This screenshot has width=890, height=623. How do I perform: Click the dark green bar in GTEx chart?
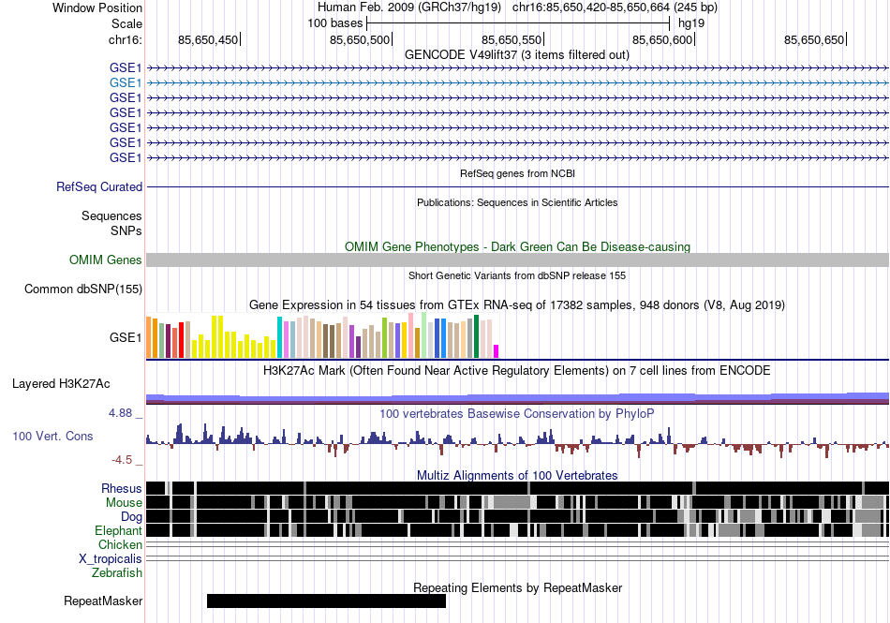click(x=477, y=336)
